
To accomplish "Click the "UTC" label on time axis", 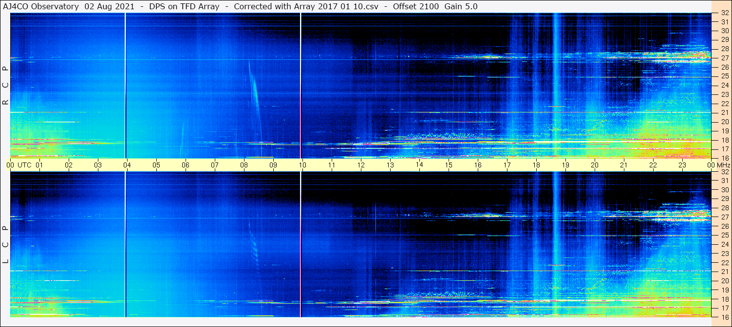I will [24, 165].
